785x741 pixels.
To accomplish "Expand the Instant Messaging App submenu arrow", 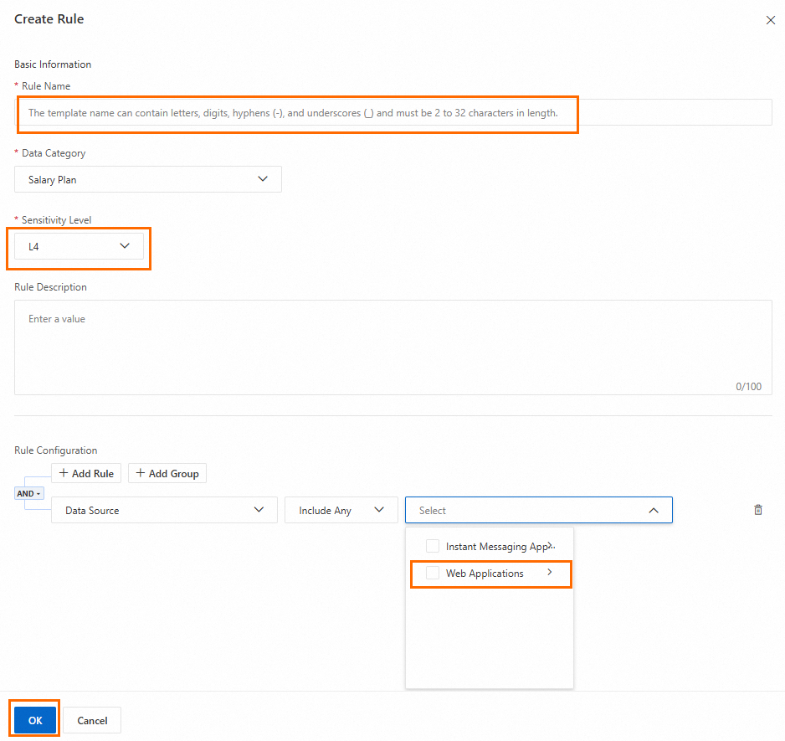I will point(550,546).
